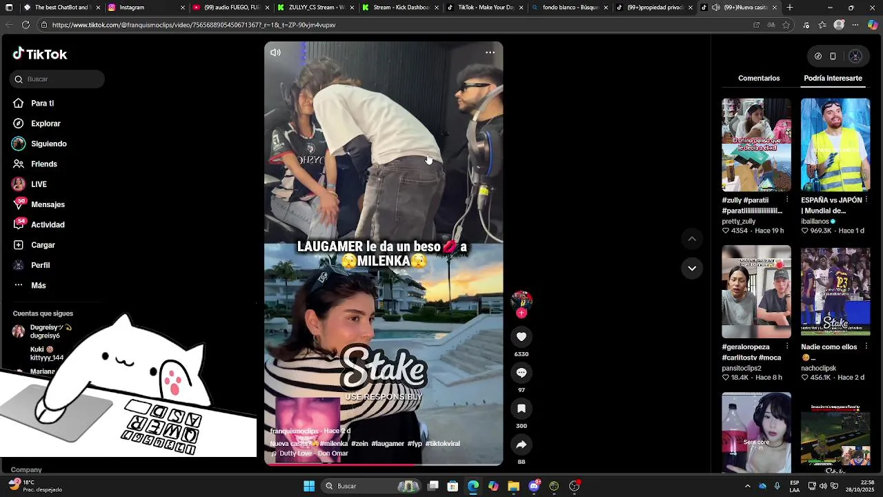Click franquismoclips username on video
The width and height of the screenshot is (883, 497).
[x=295, y=431]
